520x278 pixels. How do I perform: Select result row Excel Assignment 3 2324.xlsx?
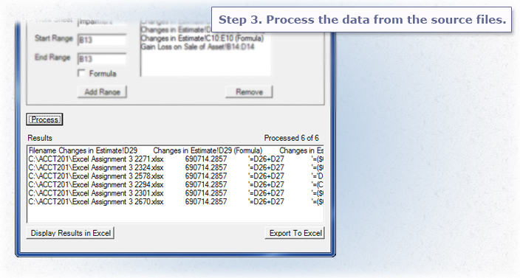[176, 167]
